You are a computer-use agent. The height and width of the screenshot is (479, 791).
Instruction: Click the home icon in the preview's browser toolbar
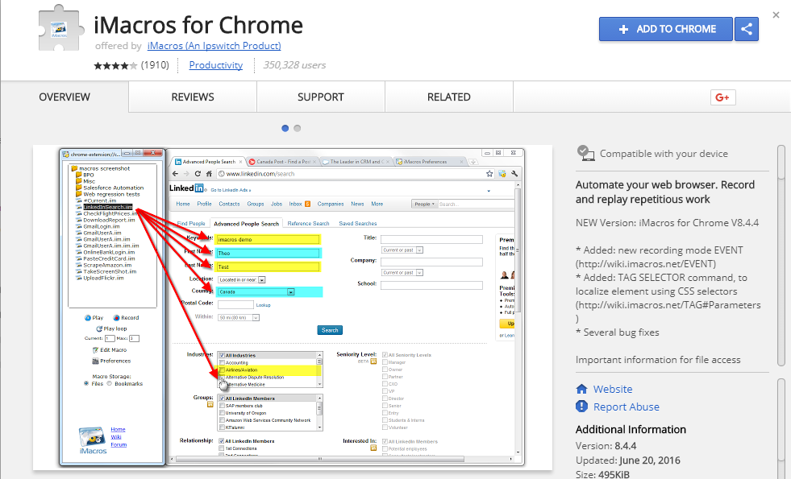point(209,174)
